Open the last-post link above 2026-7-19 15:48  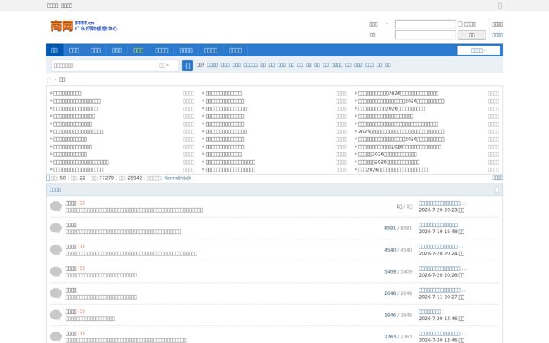[x=441, y=225]
